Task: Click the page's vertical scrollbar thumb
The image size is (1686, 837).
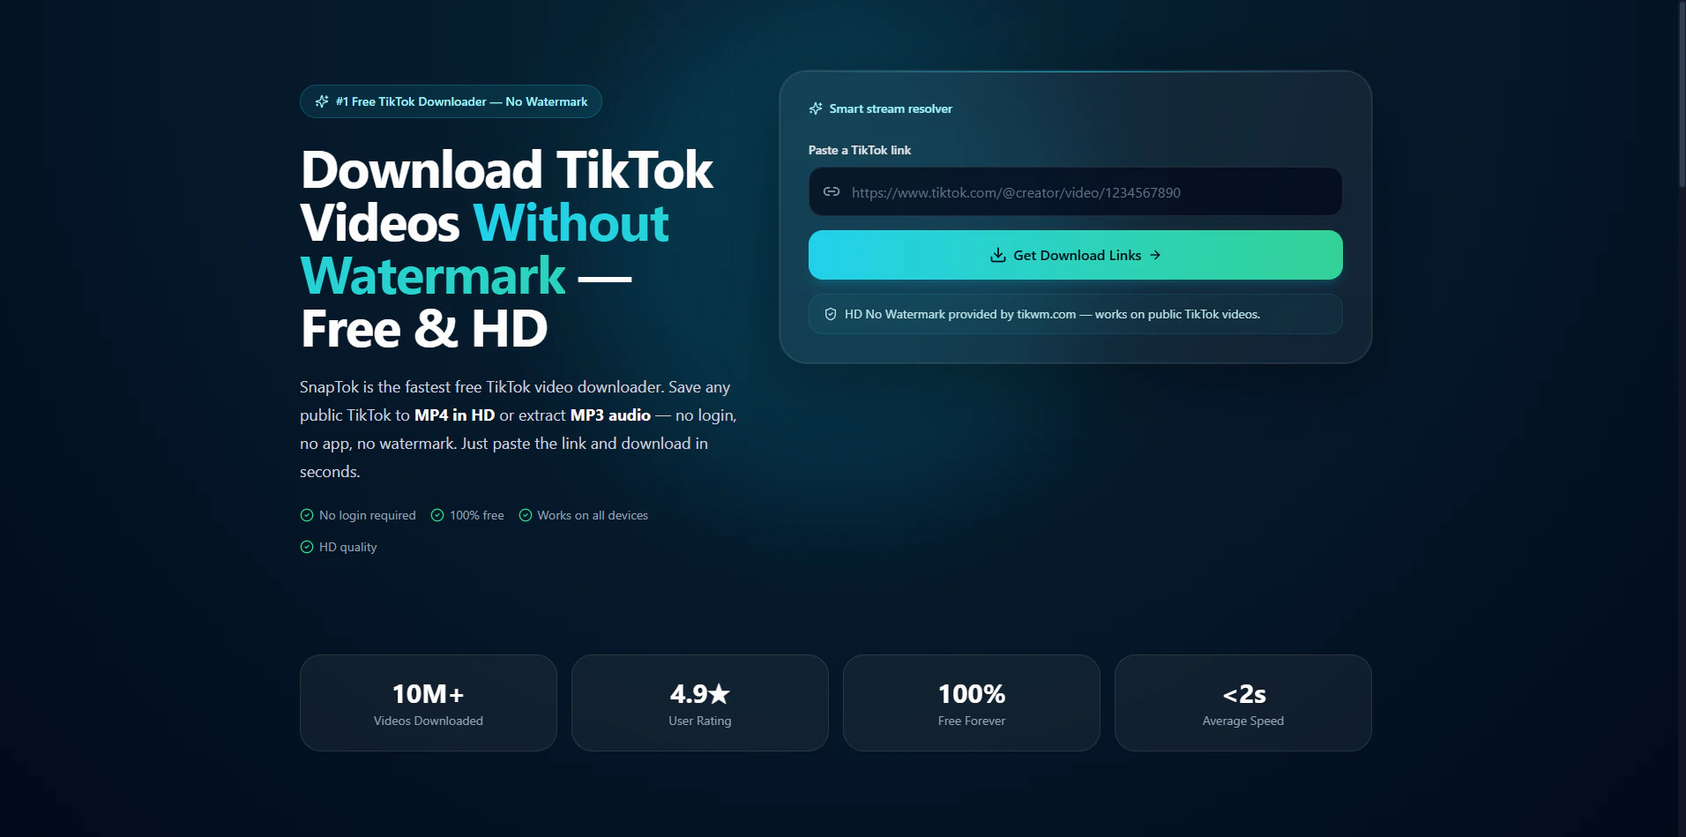Action: click(1682, 93)
